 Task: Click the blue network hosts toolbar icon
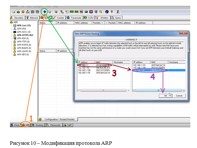(96, 12)
